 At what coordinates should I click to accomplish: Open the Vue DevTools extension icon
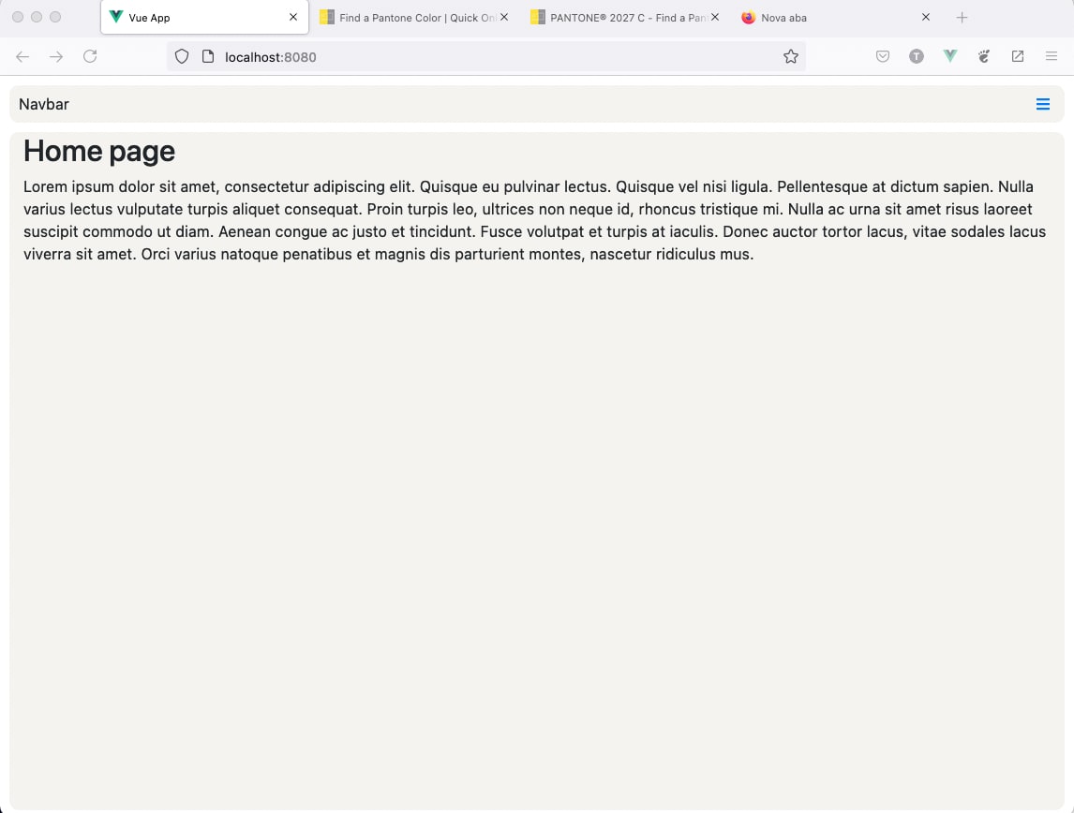click(x=949, y=56)
